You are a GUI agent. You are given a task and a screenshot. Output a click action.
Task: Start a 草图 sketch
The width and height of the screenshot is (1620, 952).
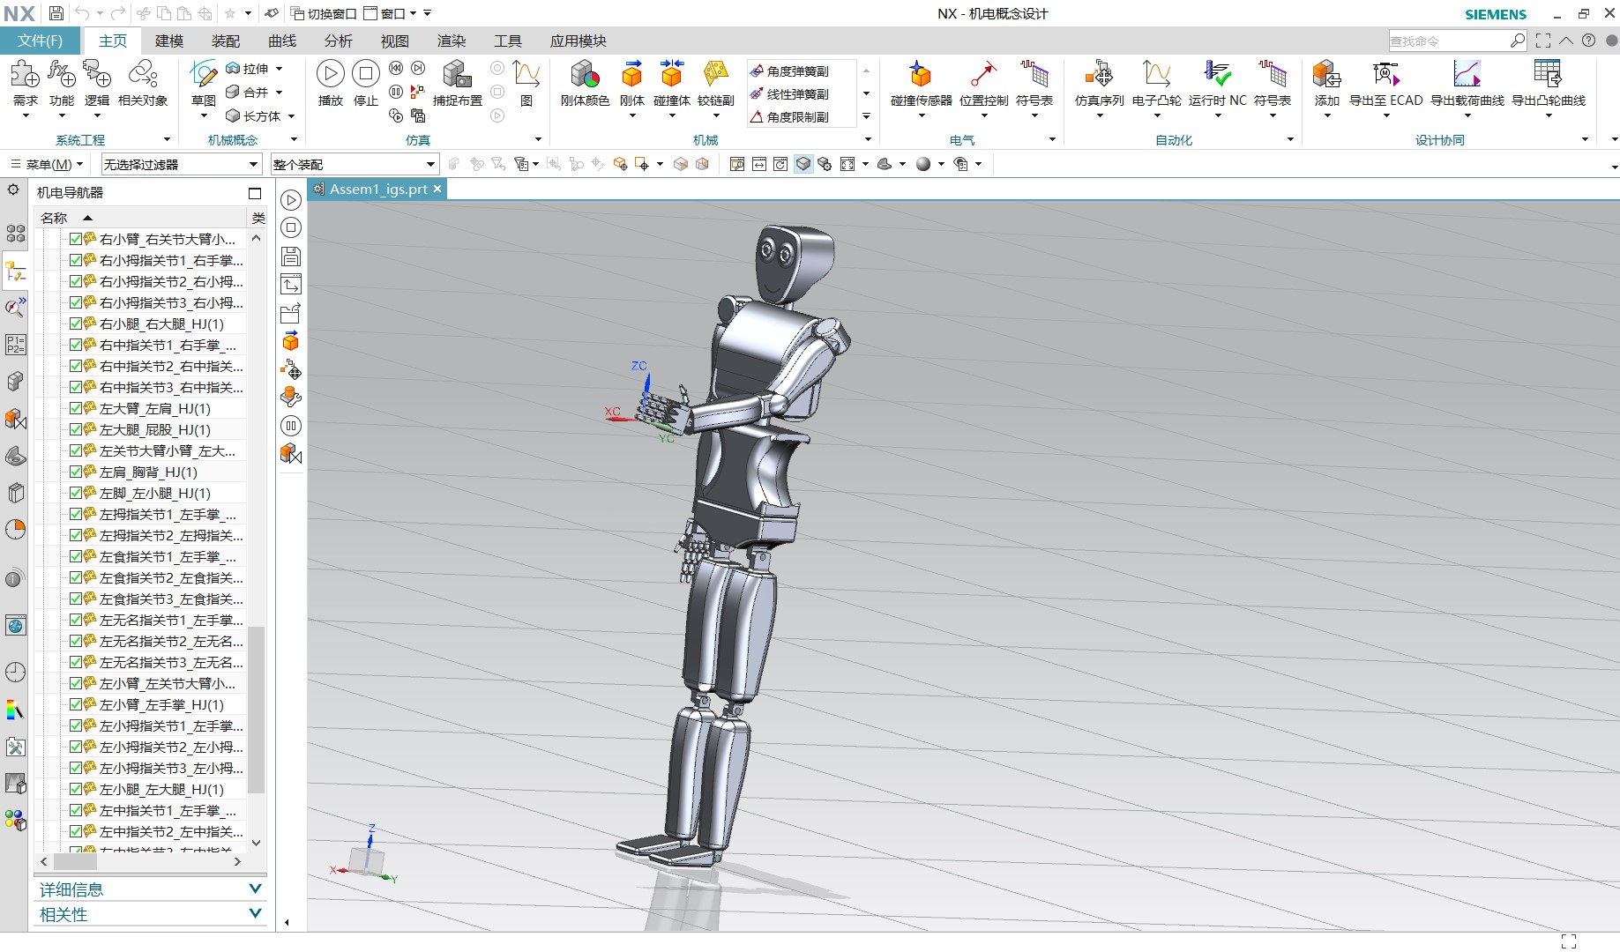[x=204, y=74]
